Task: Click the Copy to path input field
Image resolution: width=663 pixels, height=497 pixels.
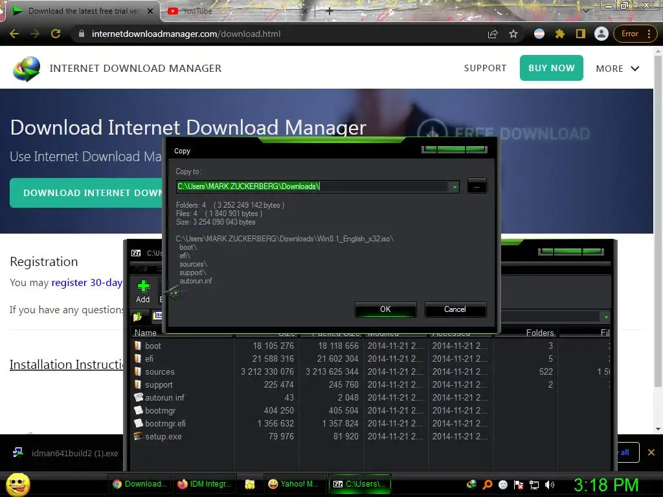Action: click(x=317, y=186)
